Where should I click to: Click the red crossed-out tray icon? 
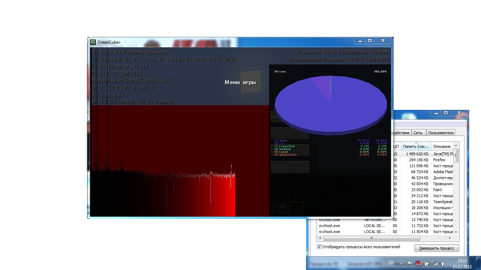pyautogui.click(x=418, y=263)
